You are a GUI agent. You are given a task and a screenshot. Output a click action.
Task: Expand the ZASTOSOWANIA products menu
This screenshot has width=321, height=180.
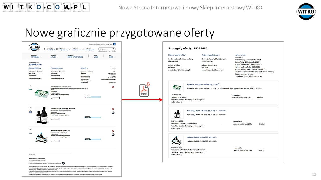[36, 57]
